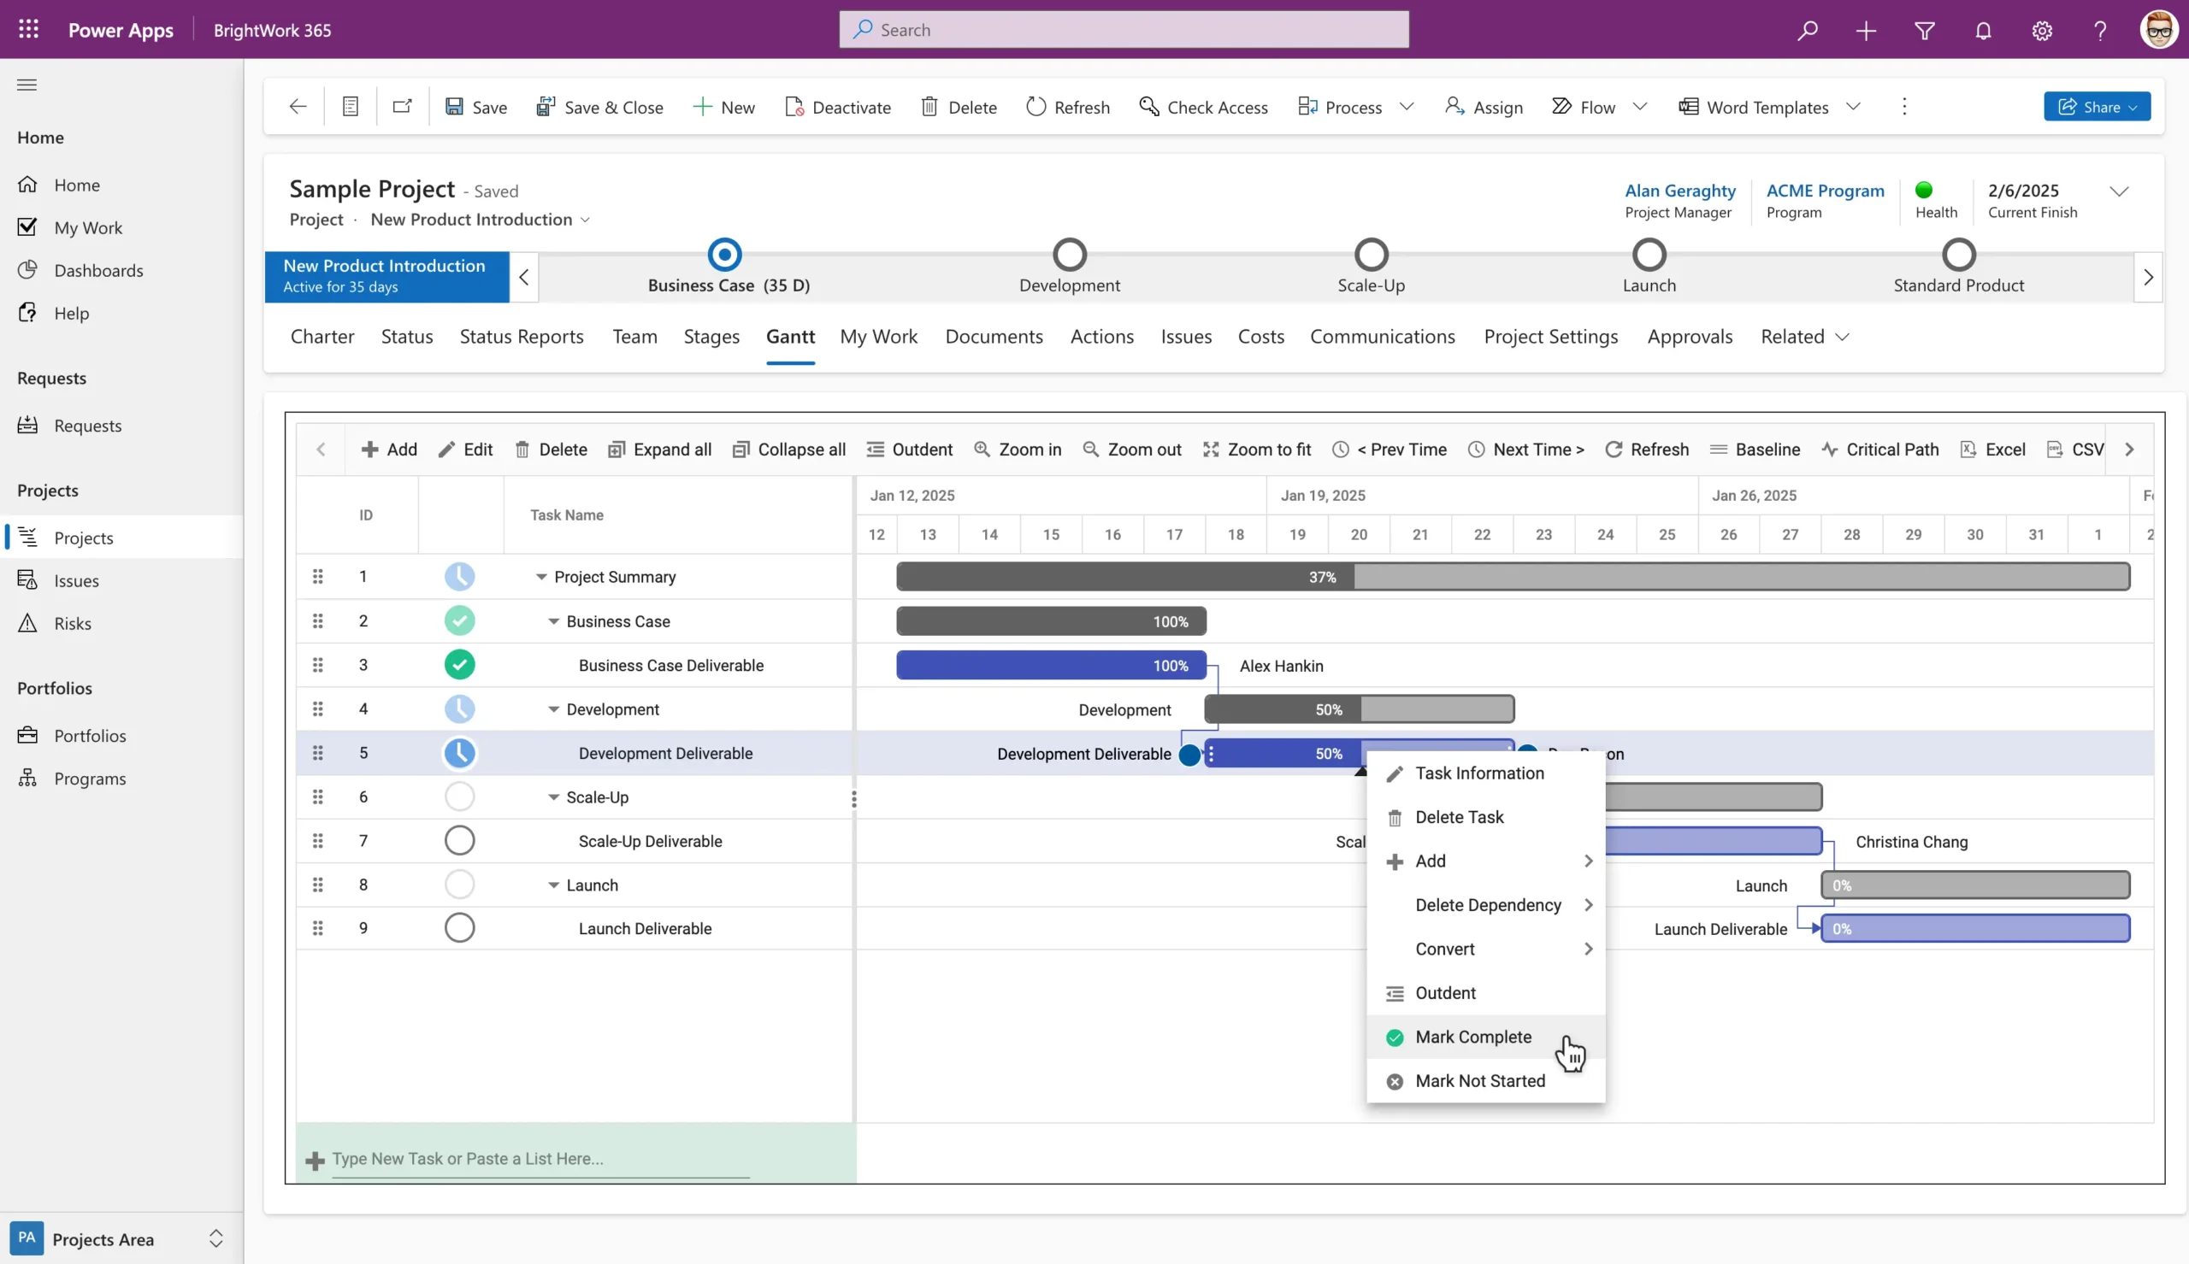Switch to the Status Reports tab
This screenshot has width=2189, height=1264.
coord(521,337)
